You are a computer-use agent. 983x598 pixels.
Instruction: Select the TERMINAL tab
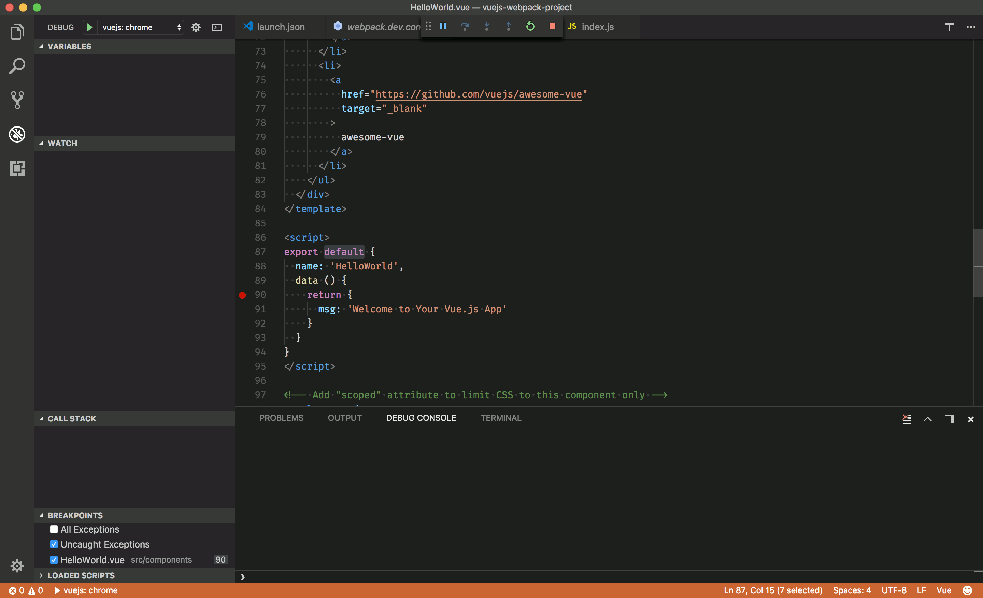[x=501, y=417]
